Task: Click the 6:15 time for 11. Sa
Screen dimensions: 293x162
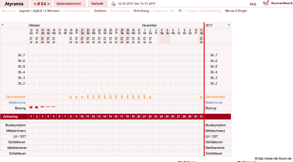Action: [x=201, y=40]
